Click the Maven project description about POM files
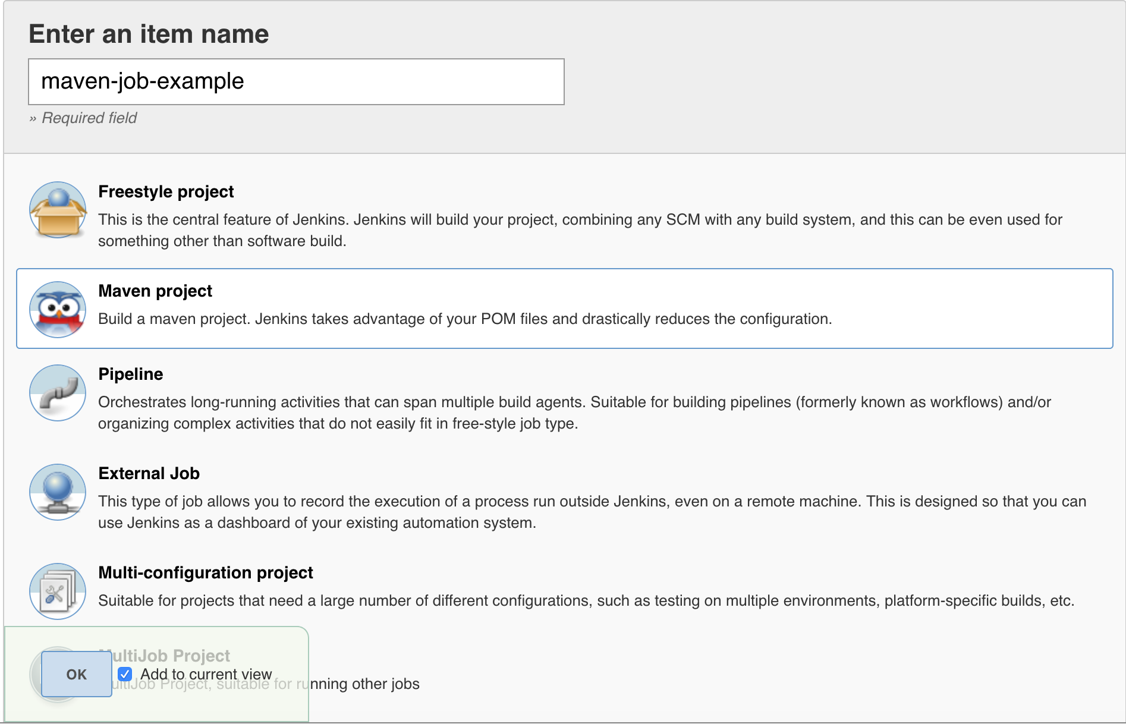This screenshot has height=724, width=1126. (464, 319)
